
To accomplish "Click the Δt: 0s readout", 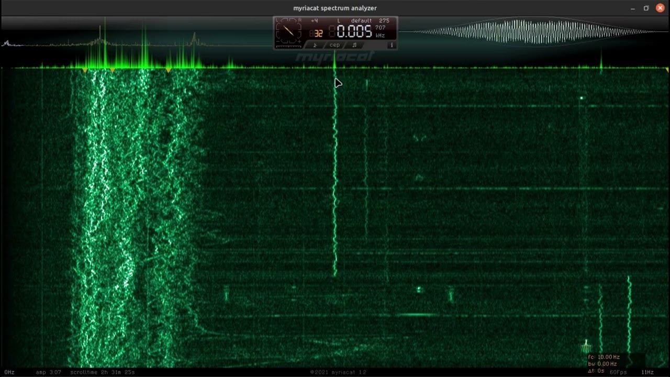I will [596, 371].
